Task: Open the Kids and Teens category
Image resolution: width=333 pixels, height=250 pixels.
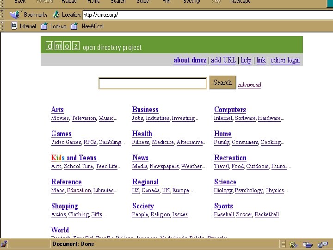Action: [74, 158]
